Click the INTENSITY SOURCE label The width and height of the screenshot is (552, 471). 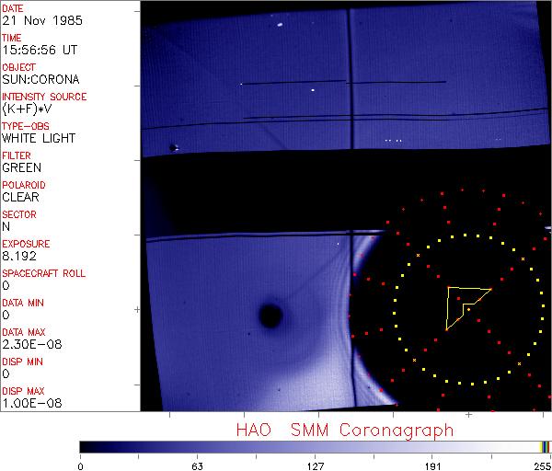coord(44,97)
